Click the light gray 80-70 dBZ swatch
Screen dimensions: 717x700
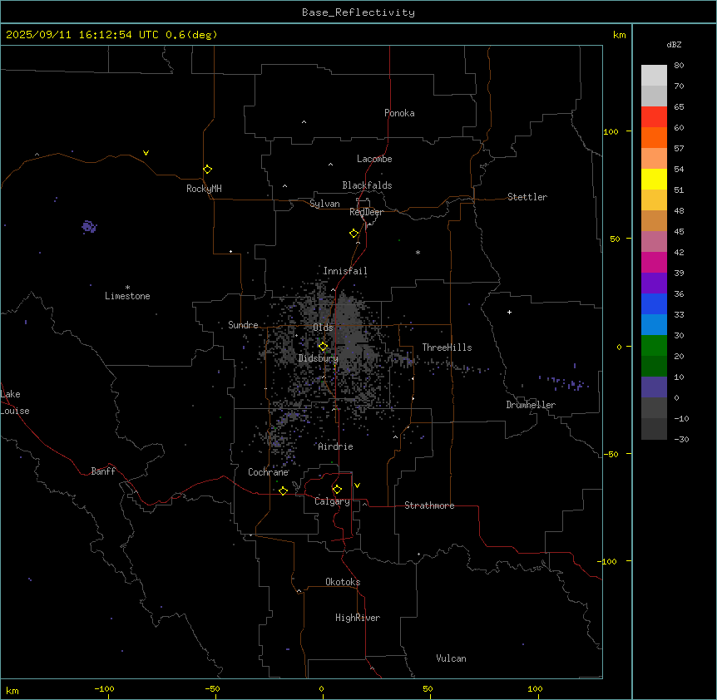coord(654,76)
